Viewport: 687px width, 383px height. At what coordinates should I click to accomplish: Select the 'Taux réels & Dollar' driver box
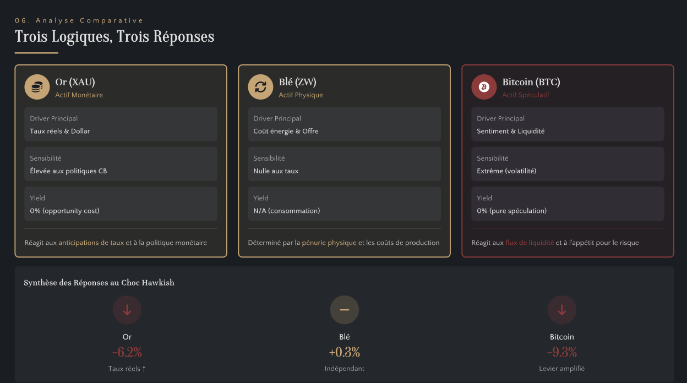(x=121, y=124)
